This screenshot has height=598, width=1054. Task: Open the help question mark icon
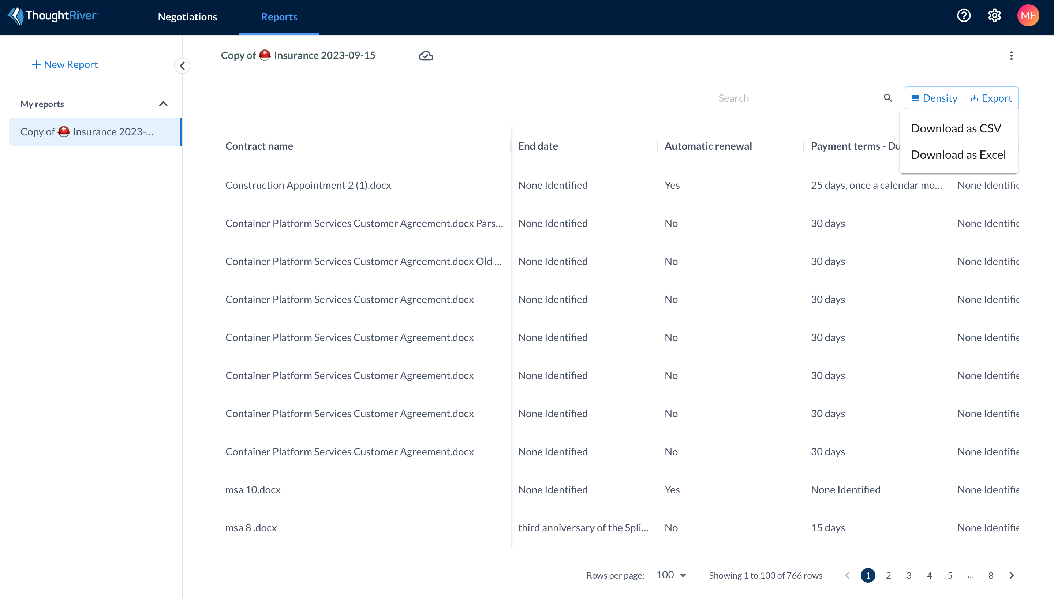point(964,16)
